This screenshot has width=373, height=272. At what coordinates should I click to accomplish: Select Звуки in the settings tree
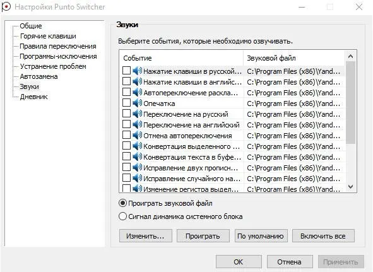click(29, 86)
